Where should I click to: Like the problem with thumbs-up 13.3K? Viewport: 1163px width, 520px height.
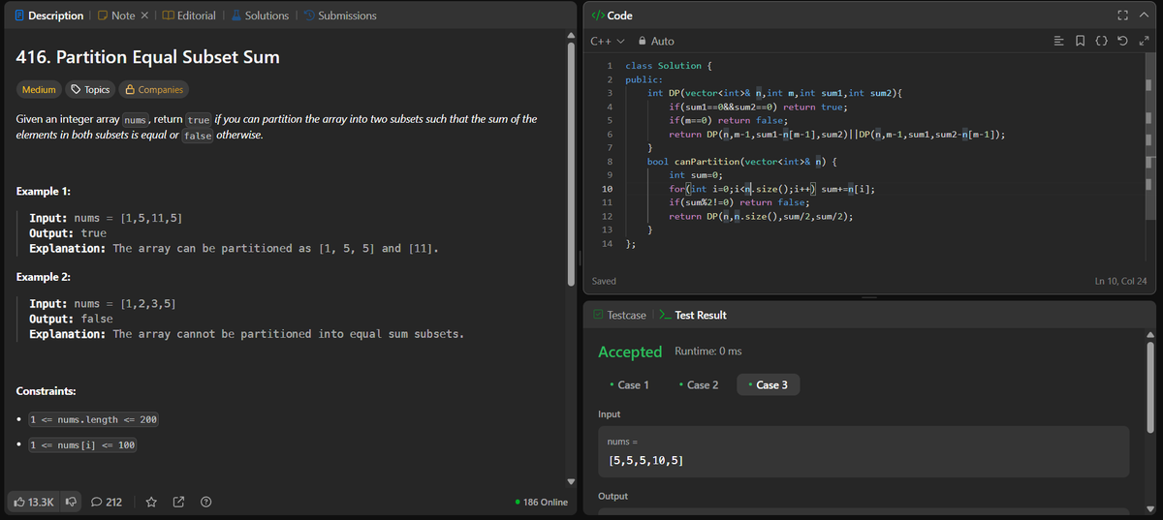pyautogui.click(x=33, y=502)
